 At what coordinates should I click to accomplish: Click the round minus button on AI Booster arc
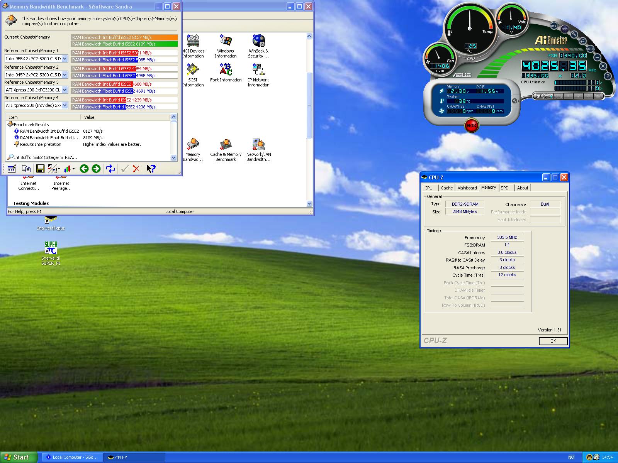tap(597, 57)
